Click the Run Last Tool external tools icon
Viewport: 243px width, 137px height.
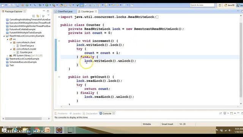click(54, 5)
